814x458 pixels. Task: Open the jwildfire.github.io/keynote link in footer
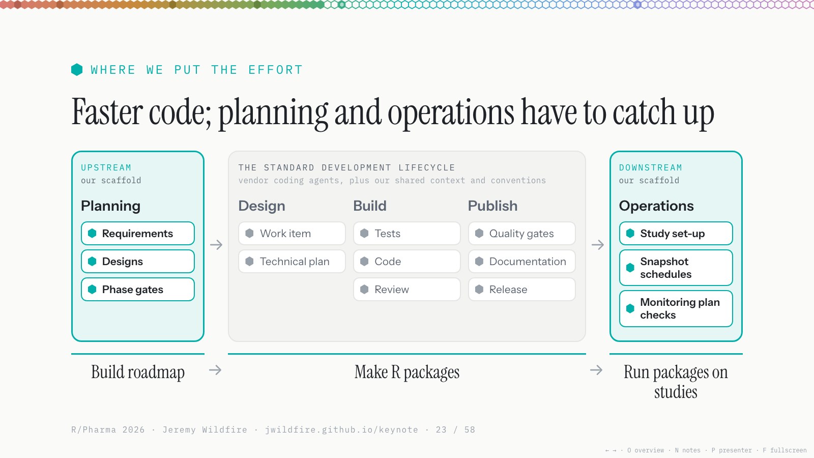(341, 430)
